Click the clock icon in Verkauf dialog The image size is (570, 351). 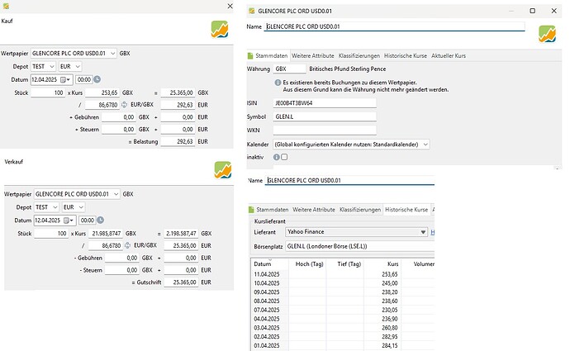100,220
